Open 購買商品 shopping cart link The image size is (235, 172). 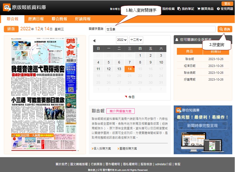pyautogui.click(x=206, y=9)
